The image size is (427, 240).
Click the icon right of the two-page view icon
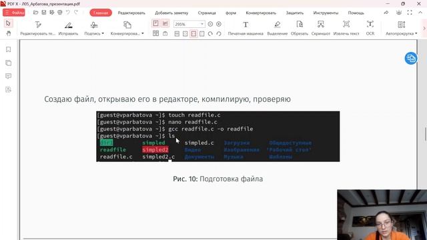(x=165, y=34)
